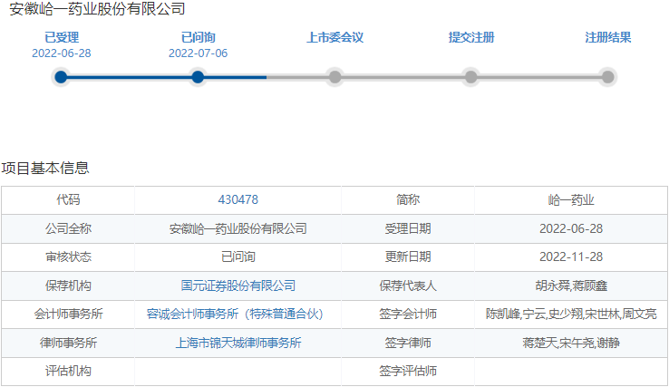The width and height of the screenshot is (669, 387).
Task: Click the full company name table cell
Action: point(238,228)
